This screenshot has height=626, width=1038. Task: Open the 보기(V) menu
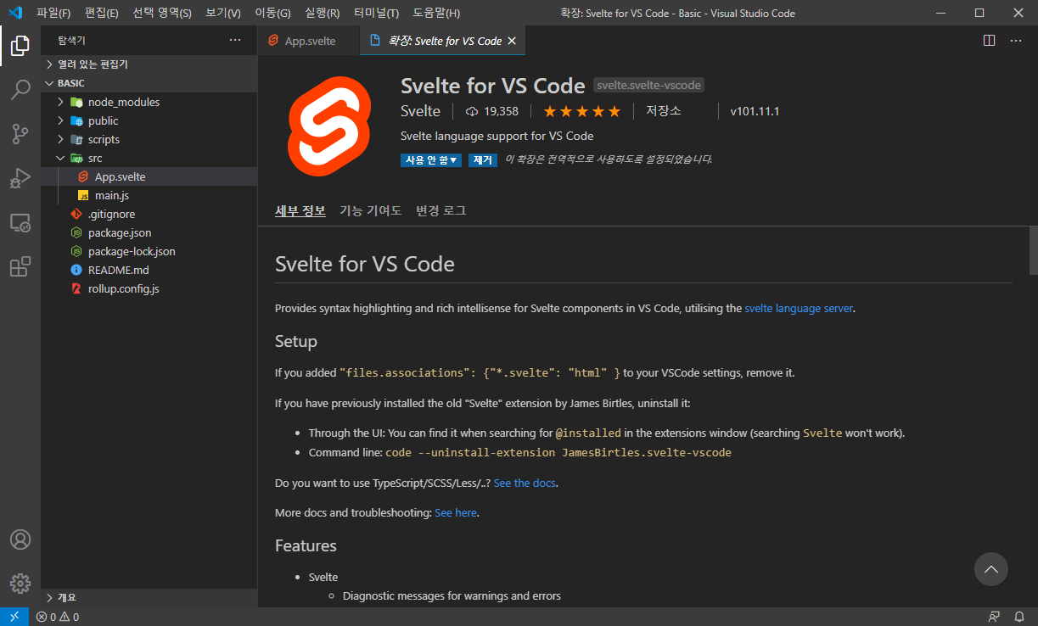point(223,13)
